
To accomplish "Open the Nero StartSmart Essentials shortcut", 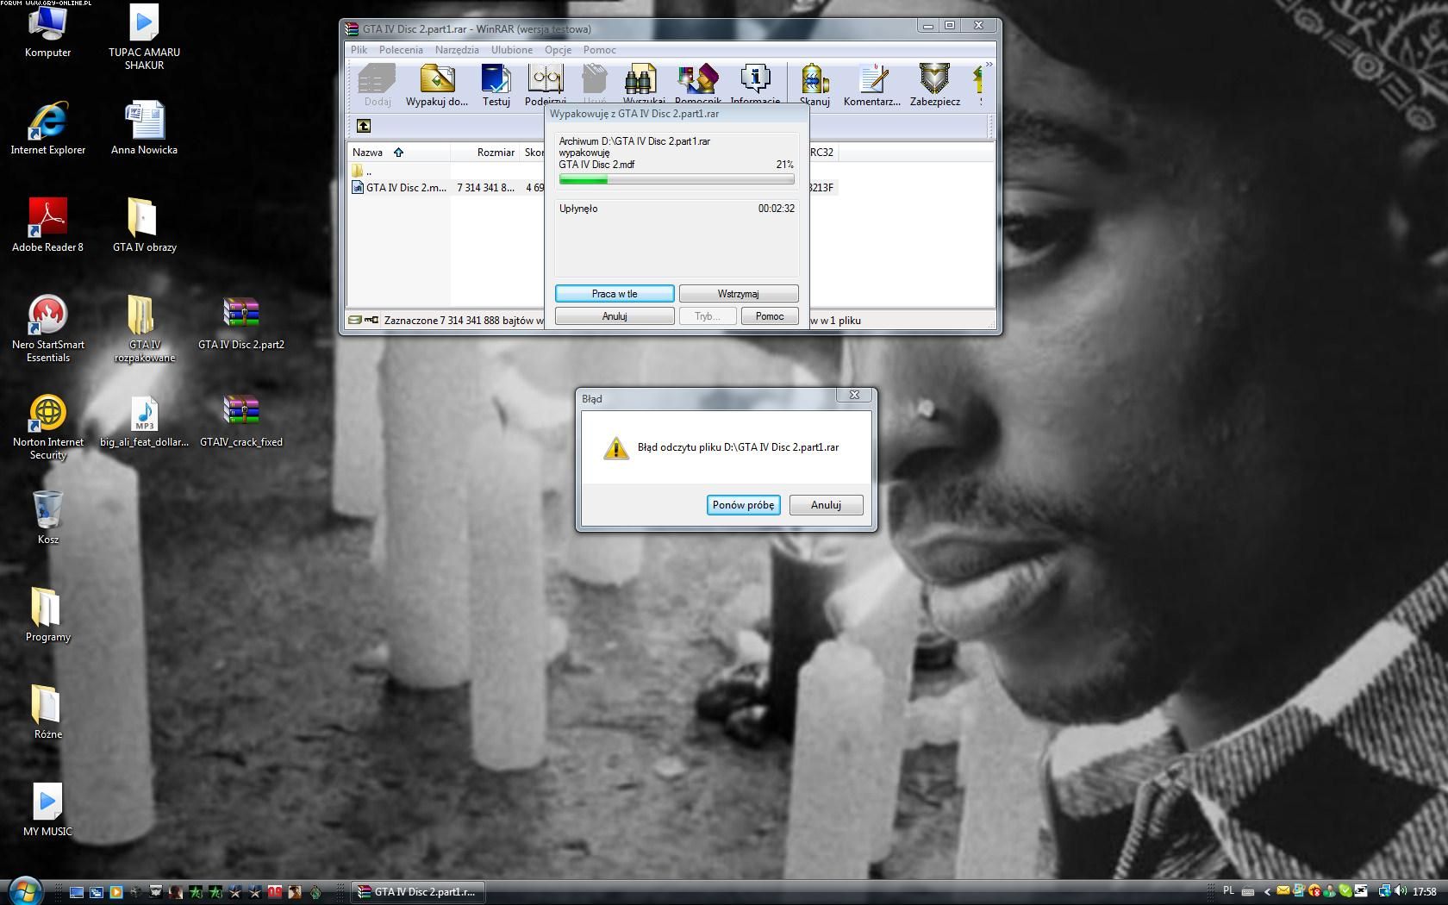I will tap(48, 328).
